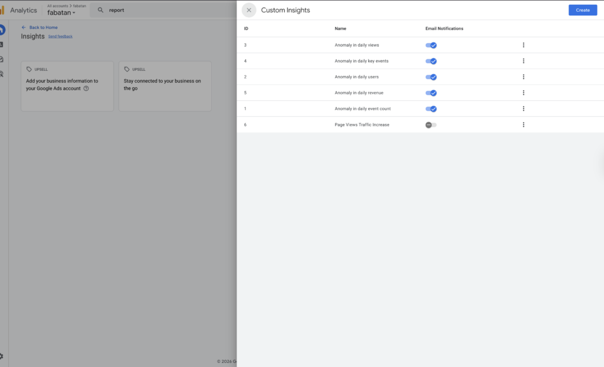This screenshot has width=604, height=367.
Task: Turn off email notifications for Anomaly in daily revenue
Action: coord(431,93)
